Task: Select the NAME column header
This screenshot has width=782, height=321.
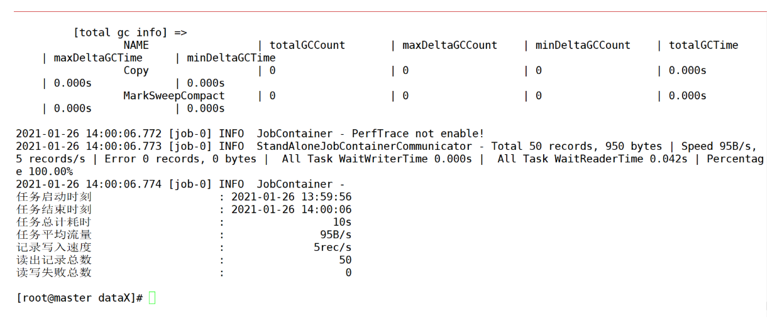Action: point(136,45)
